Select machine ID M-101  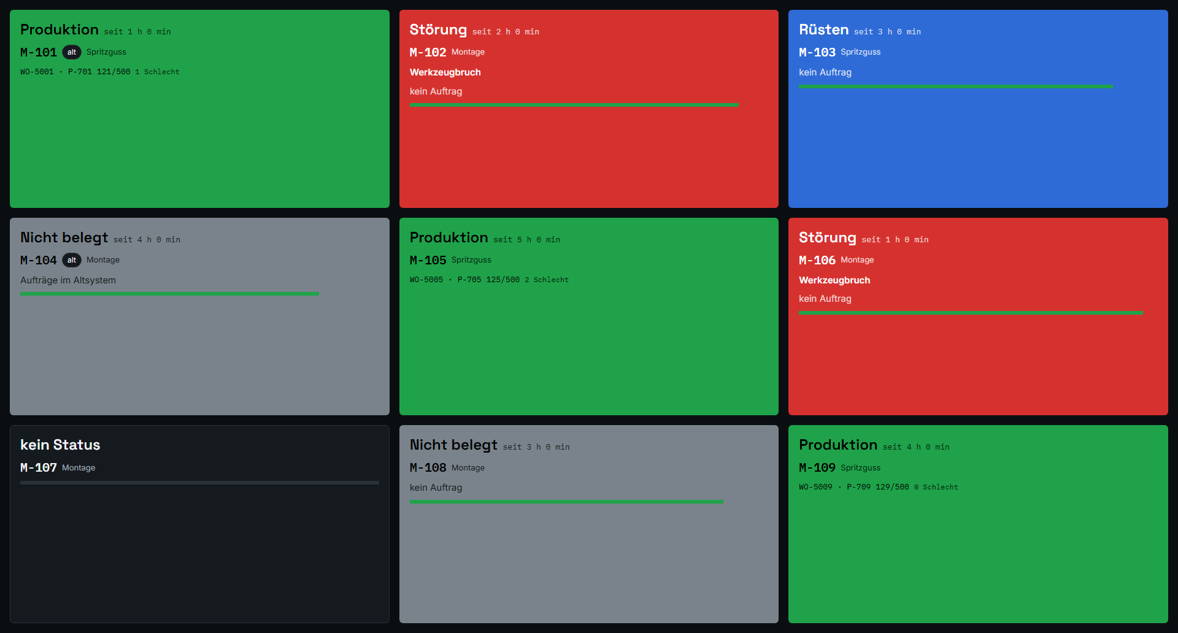coord(39,52)
